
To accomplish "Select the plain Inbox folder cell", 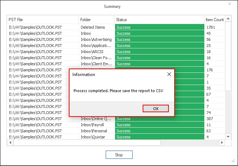I will (x=97, y=33).
